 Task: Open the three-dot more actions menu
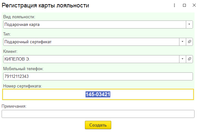(174, 5)
